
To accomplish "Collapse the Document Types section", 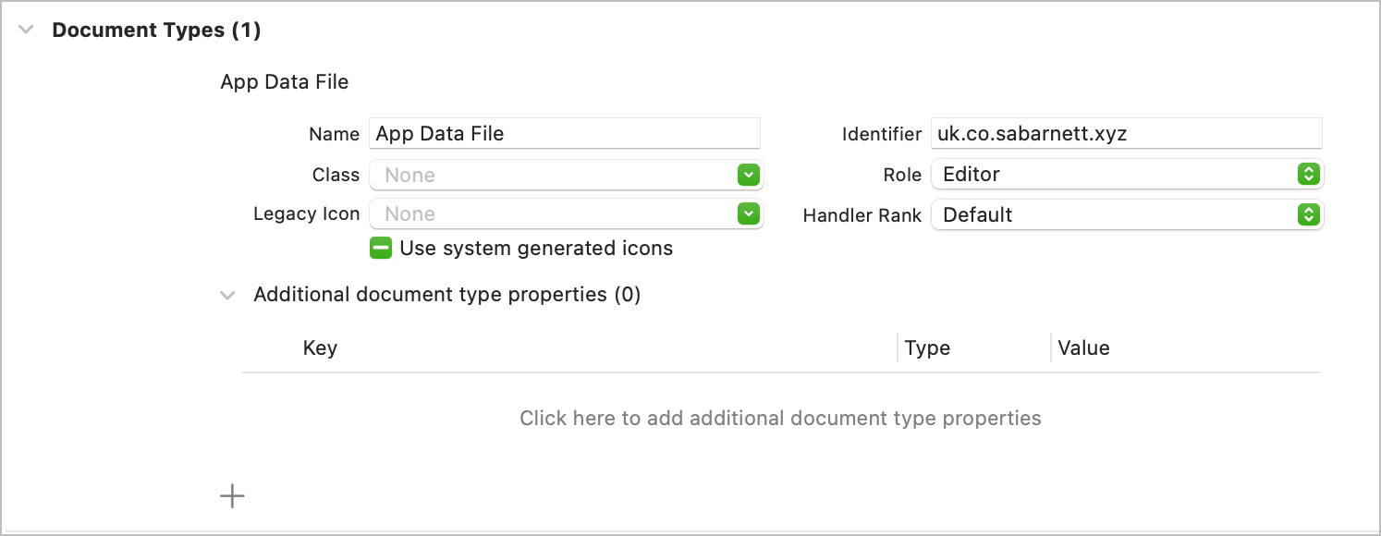I will click(27, 30).
